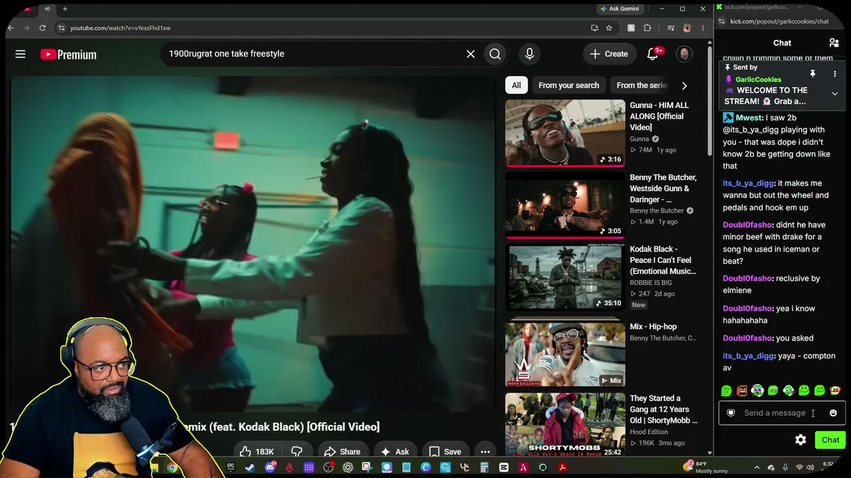This screenshot has height=478, width=851.
Task: Open the Chrome extensions puzzle menu
Action: [x=648, y=28]
